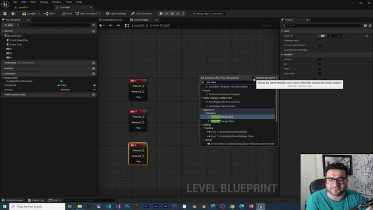Navigate forward with the right arrow

[118, 26]
